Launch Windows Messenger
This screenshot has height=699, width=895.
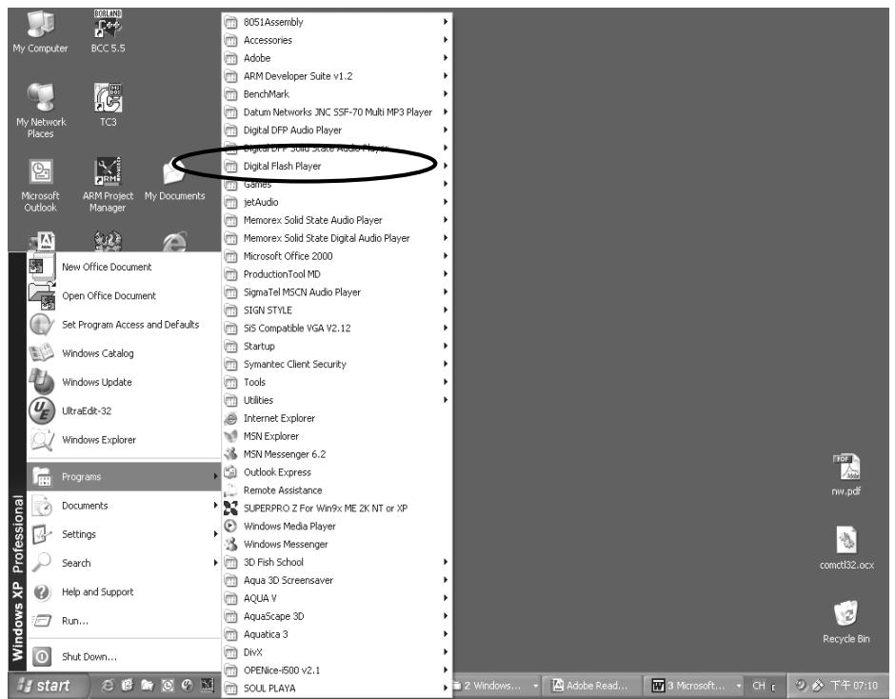(x=337, y=544)
